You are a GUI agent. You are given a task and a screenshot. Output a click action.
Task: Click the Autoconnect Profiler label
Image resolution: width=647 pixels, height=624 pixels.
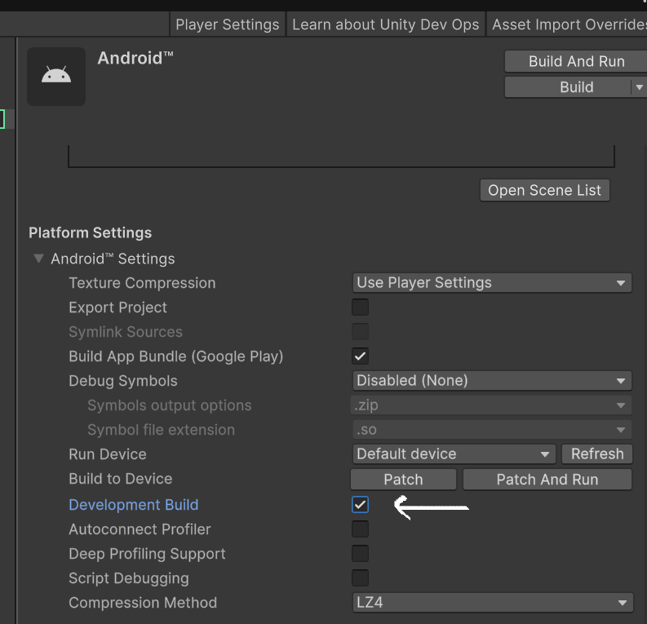(140, 529)
